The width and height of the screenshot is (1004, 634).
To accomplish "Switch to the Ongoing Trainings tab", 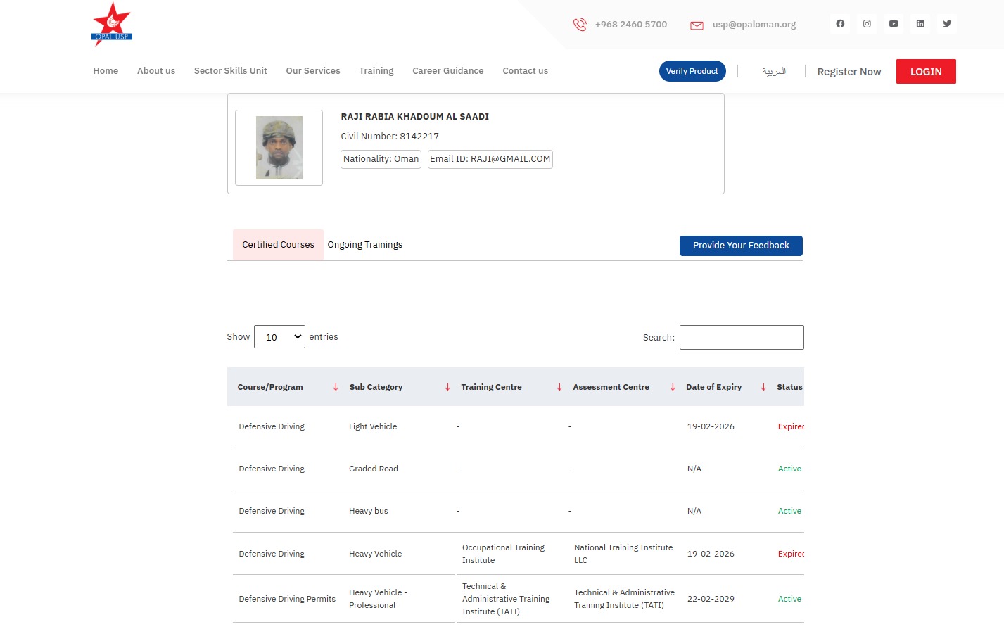I will 365,245.
